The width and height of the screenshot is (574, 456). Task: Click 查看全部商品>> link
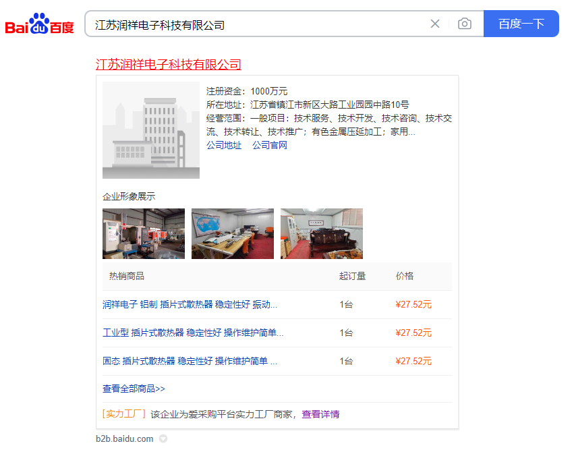[134, 389]
